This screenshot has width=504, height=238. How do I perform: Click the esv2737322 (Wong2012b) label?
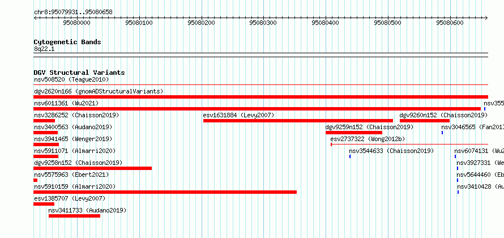pyautogui.click(x=368, y=139)
